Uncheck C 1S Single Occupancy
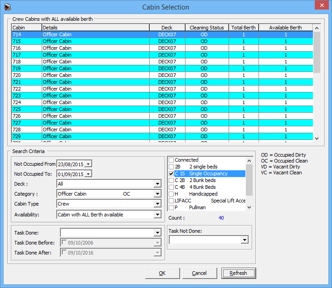This screenshot has height=288, width=332. pyautogui.click(x=171, y=173)
